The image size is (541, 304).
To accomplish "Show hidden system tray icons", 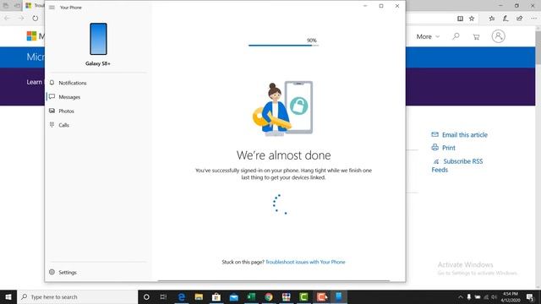I will click(x=460, y=296).
